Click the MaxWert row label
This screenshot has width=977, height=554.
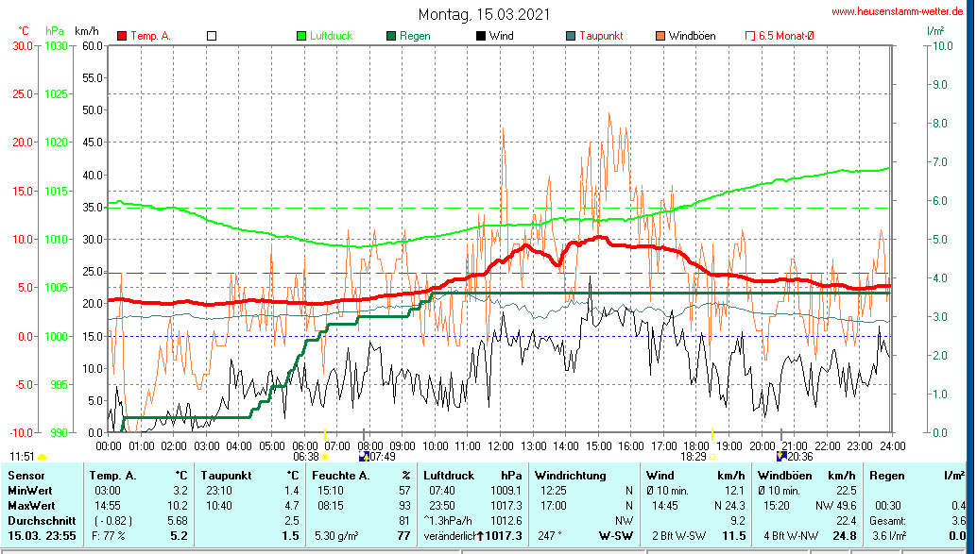click(x=32, y=506)
